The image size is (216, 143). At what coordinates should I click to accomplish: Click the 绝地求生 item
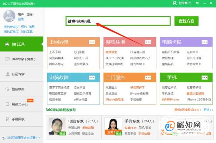tap(111, 52)
